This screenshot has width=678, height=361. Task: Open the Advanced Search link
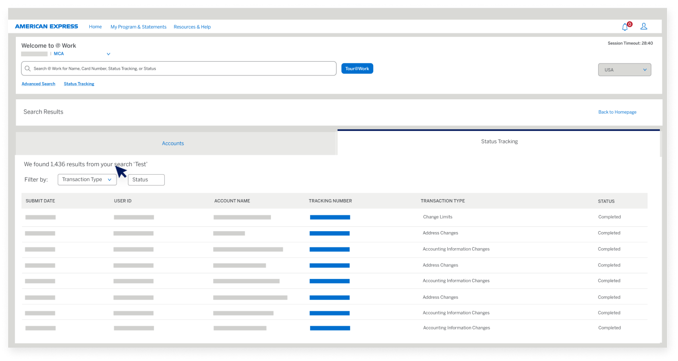(x=38, y=84)
